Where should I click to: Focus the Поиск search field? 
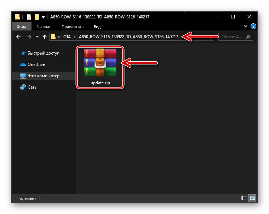[235, 37]
